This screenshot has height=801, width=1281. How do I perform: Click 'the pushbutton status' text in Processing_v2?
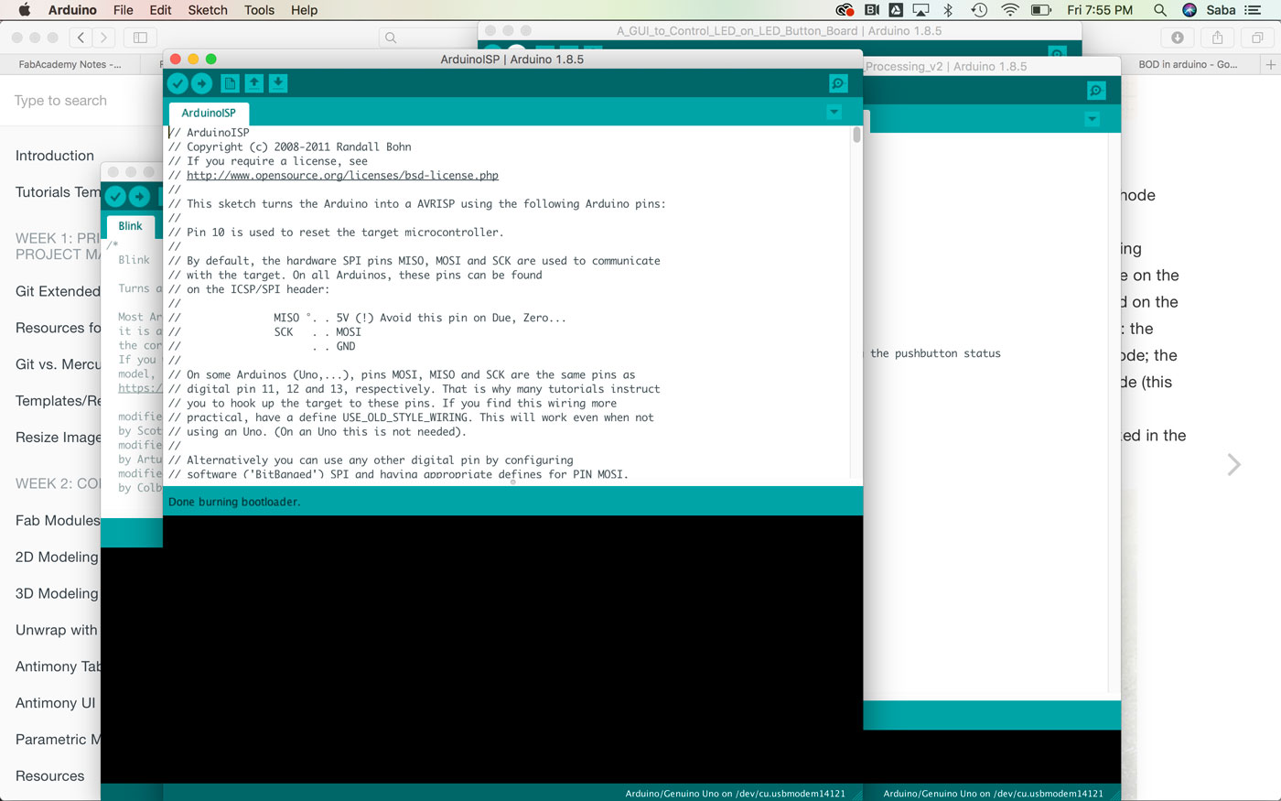pos(935,353)
